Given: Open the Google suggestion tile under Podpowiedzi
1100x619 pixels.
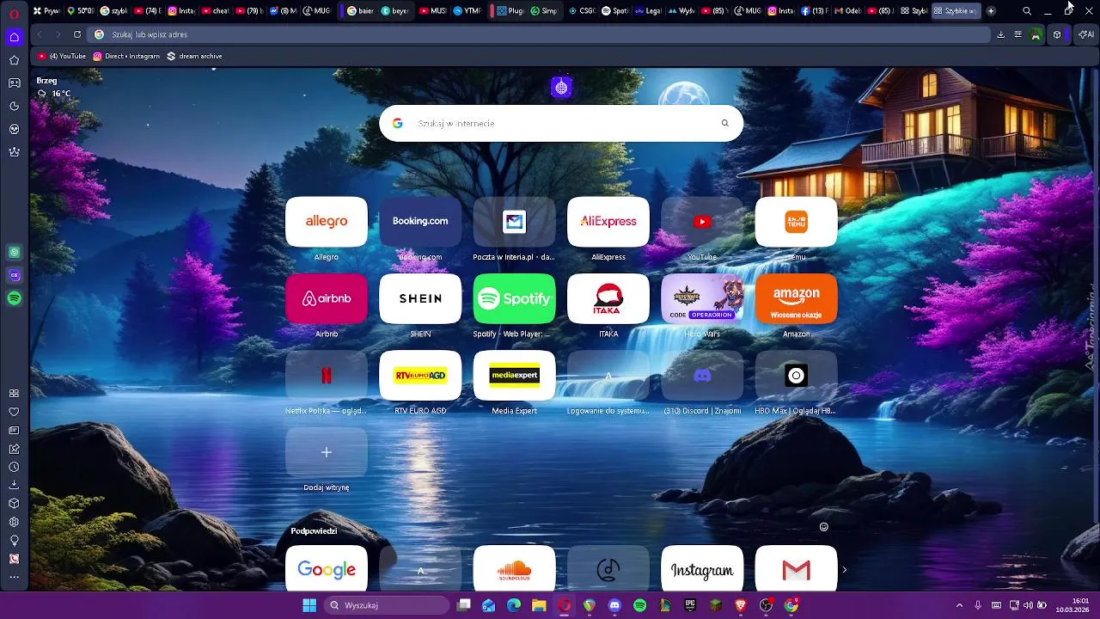Looking at the screenshot, I should (x=327, y=569).
